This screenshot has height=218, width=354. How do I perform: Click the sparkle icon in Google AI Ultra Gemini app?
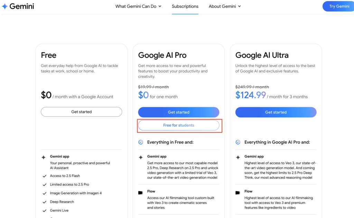pos(238,157)
